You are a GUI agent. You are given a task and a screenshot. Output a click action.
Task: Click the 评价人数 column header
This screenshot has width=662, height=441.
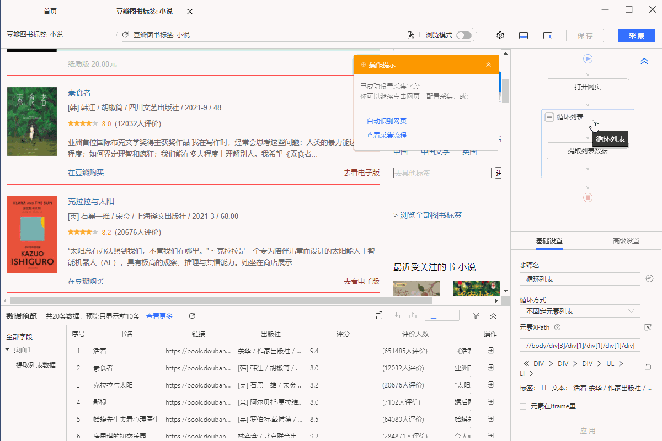click(415, 334)
